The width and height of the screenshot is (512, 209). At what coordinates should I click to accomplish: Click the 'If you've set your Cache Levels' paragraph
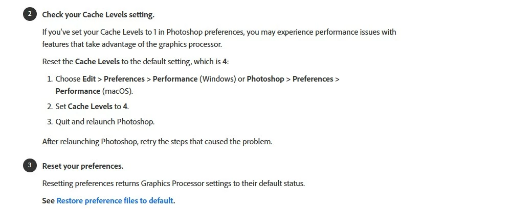pyautogui.click(x=219, y=38)
